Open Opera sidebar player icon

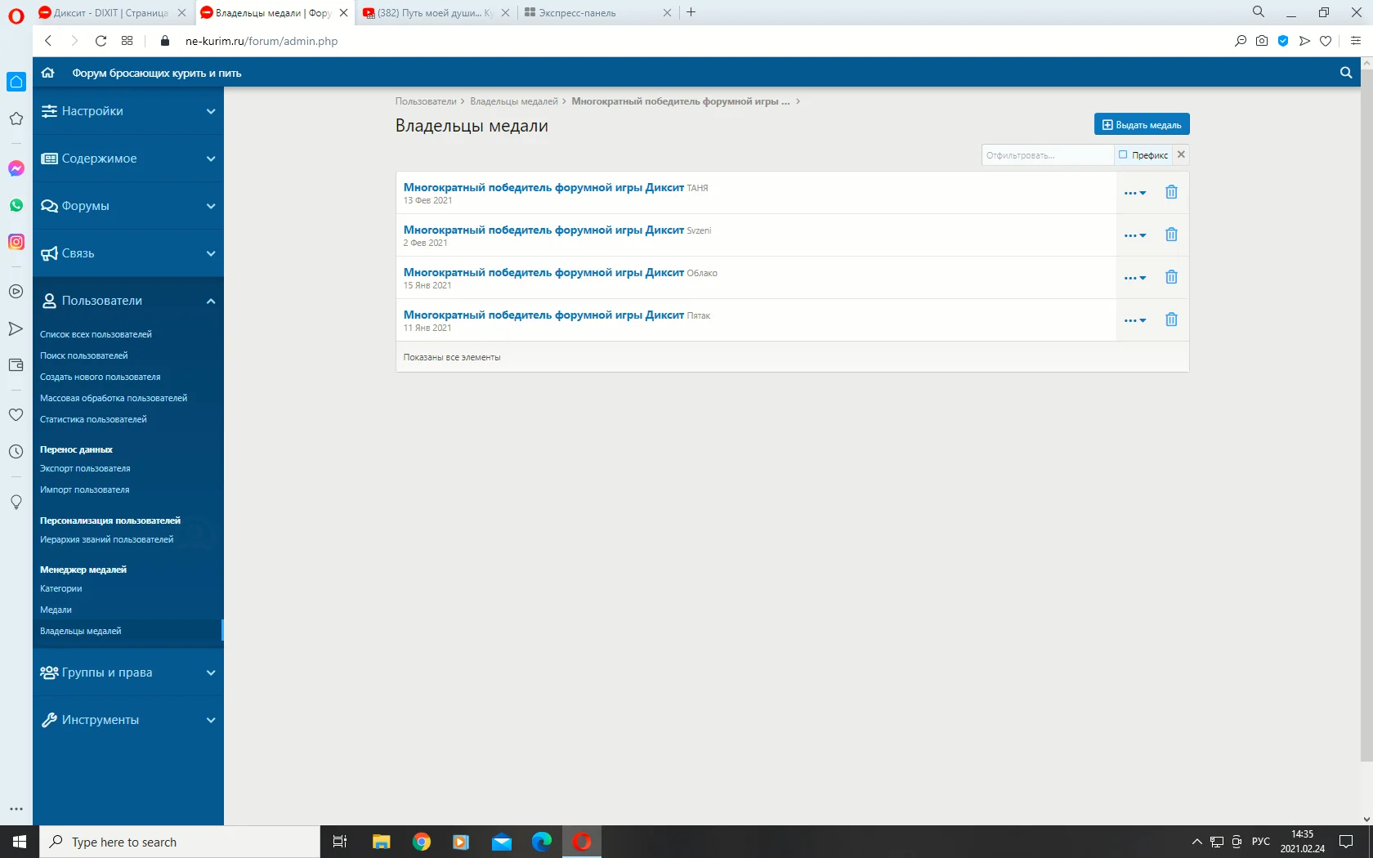(16, 292)
